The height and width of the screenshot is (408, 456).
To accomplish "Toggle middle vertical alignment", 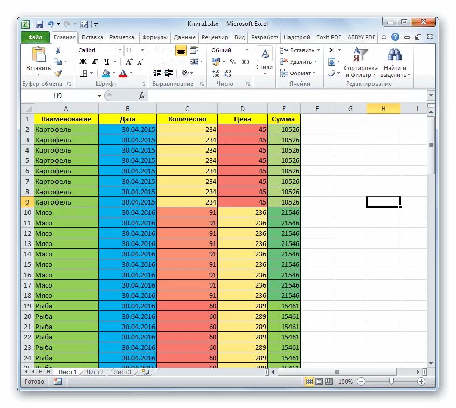I will (x=169, y=50).
